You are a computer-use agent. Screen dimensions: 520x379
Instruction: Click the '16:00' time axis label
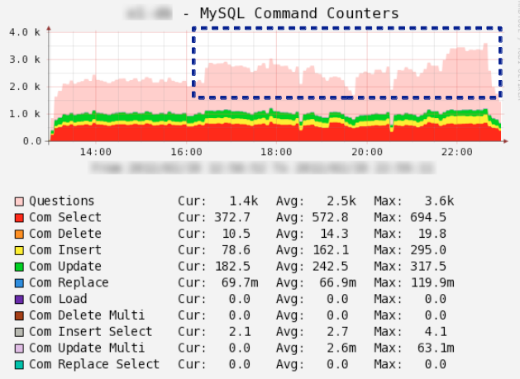[186, 152]
